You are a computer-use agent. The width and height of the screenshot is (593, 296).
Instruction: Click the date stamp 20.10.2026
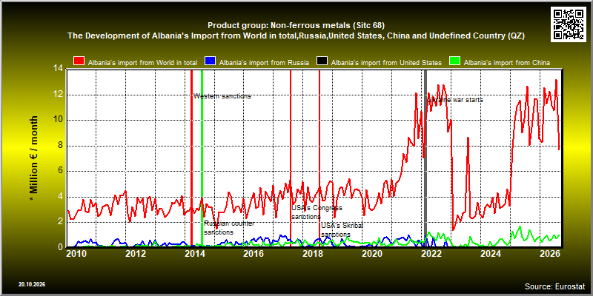point(32,284)
